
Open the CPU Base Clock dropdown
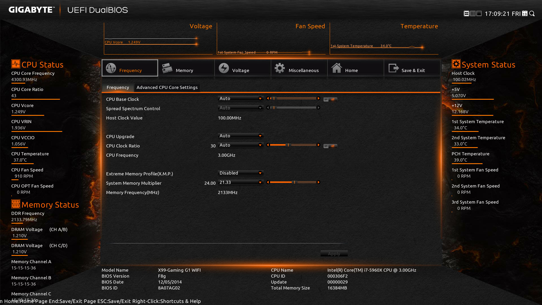[x=241, y=98]
